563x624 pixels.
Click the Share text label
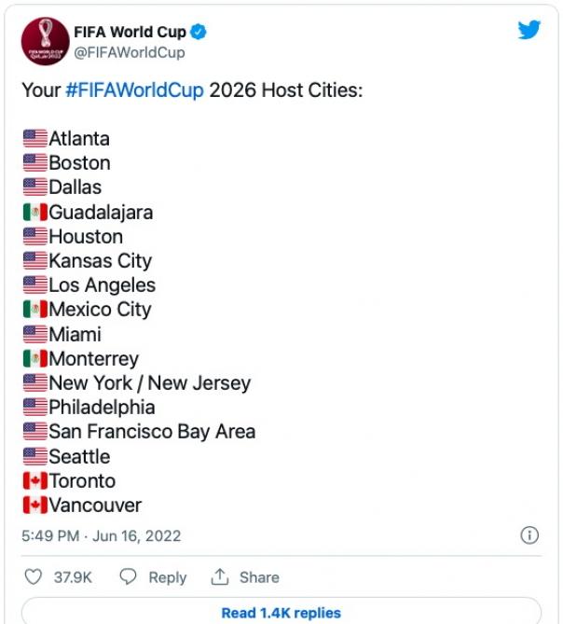point(259,577)
